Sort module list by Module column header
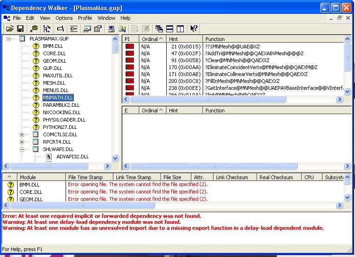Viewport: 355px width, 257px height. coord(42,177)
